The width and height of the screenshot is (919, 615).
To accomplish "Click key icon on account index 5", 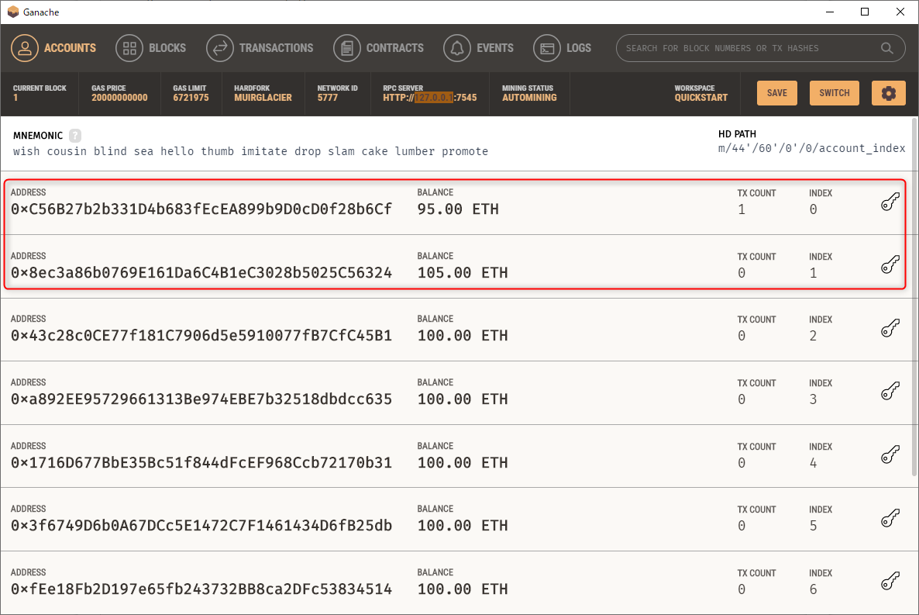I will click(x=890, y=518).
